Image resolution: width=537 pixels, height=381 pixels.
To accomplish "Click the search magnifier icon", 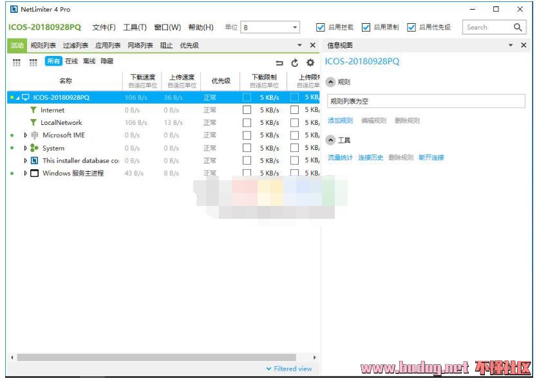I will [518, 28].
